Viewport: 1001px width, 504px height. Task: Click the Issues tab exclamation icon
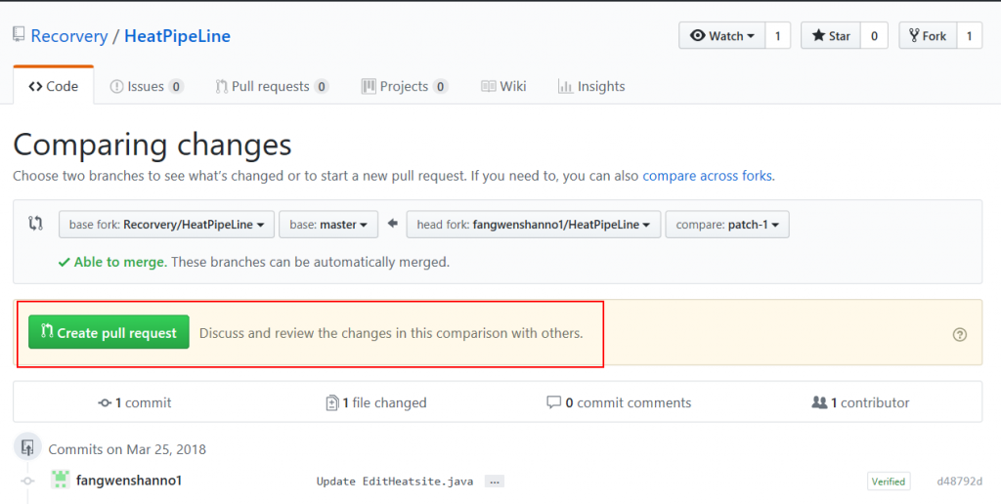(116, 87)
